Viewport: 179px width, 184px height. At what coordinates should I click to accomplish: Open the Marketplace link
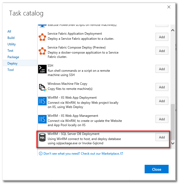point(83,154)
